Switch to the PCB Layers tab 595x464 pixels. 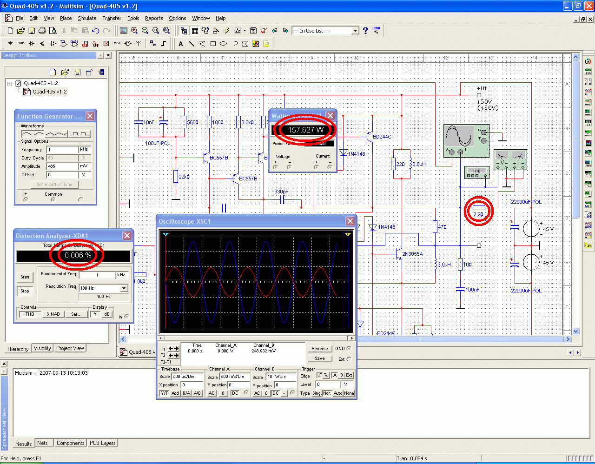(103, 443)
